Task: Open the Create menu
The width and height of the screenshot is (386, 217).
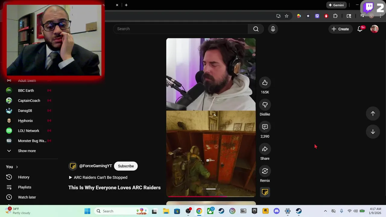Action: point(340,29)
